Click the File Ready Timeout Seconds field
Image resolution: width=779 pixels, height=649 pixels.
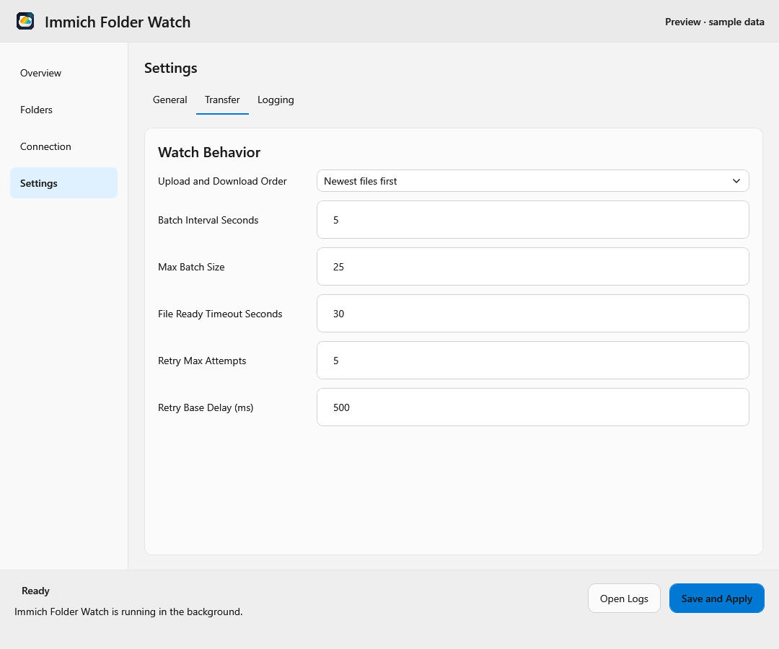pyautogui.click(x=532, y=314)
